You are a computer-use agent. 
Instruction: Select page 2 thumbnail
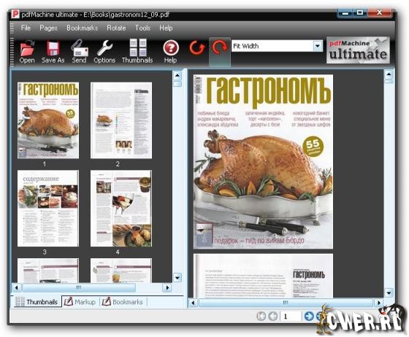tap(121, 120)
